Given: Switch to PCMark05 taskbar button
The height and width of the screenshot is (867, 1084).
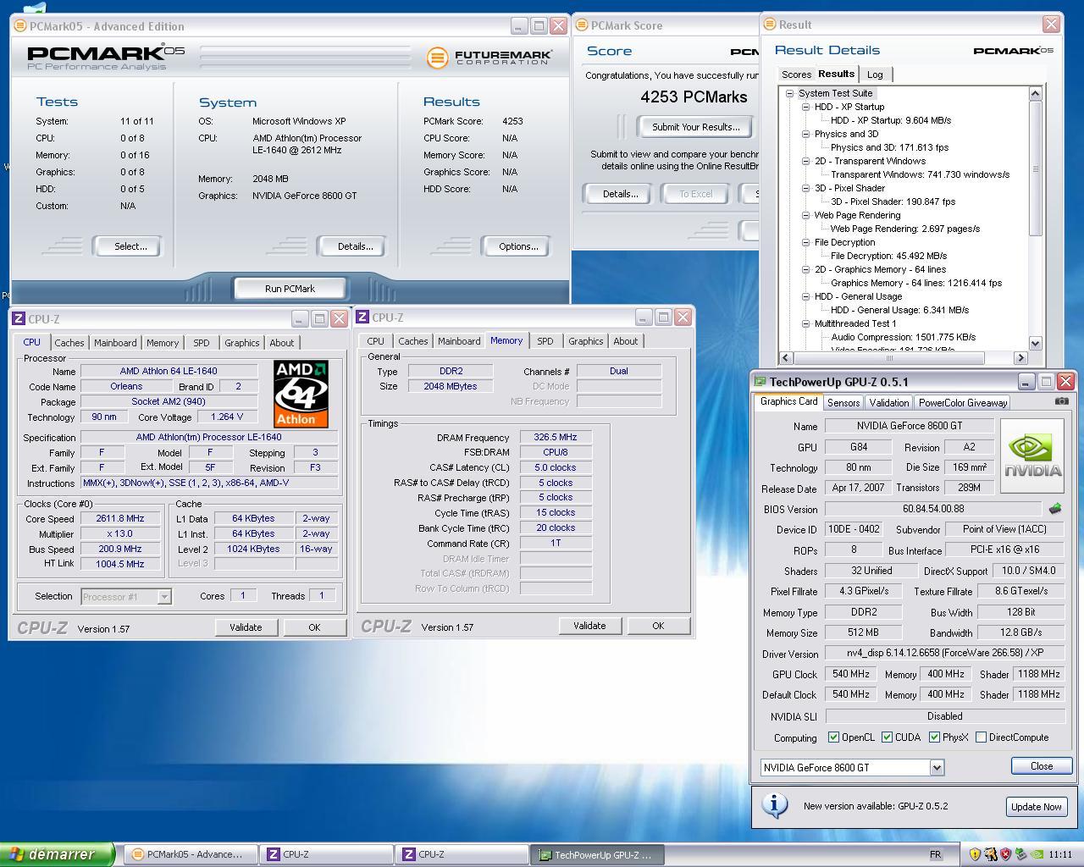Looking at the screenshot, I should 191,855.
